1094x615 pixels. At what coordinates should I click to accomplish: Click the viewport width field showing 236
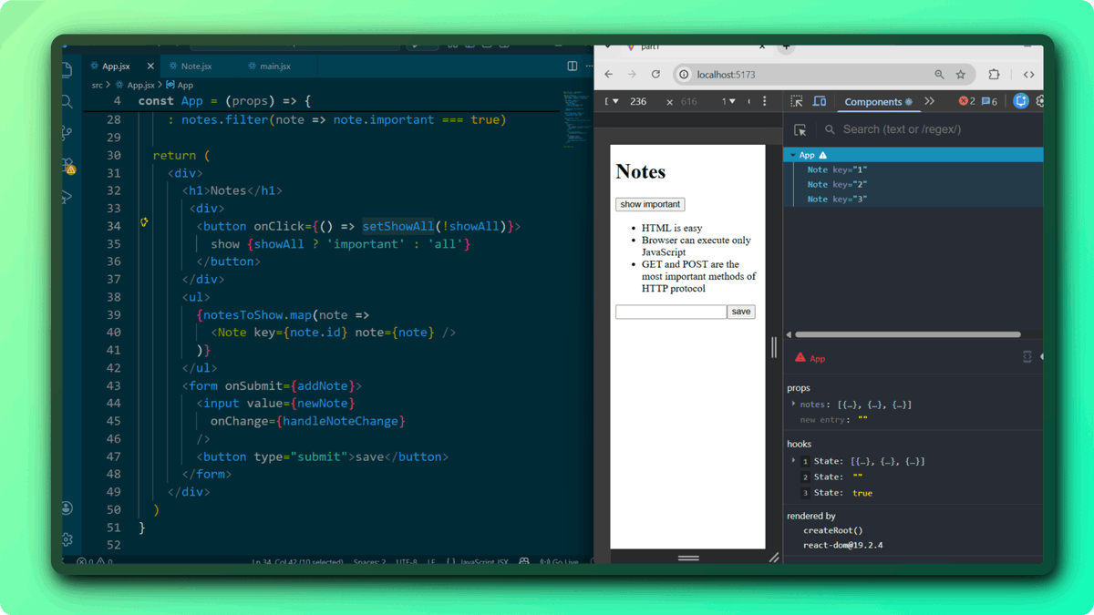click(x=638, y=101)
